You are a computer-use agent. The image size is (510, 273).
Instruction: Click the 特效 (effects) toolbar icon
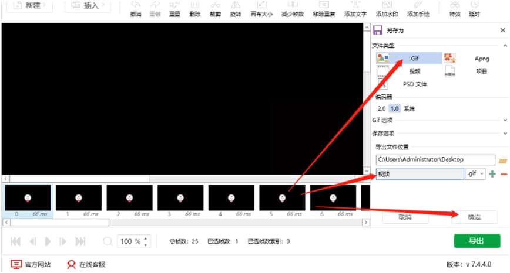point(455,7)
